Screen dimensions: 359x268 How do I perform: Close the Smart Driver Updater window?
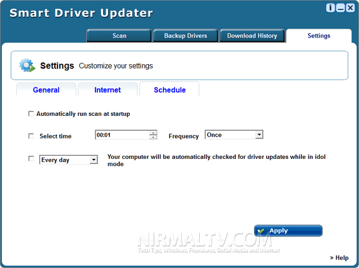(x=350, y=8)
